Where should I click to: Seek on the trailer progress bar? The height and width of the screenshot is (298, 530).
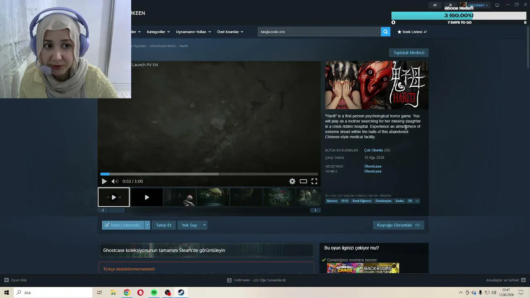[209, 174]
